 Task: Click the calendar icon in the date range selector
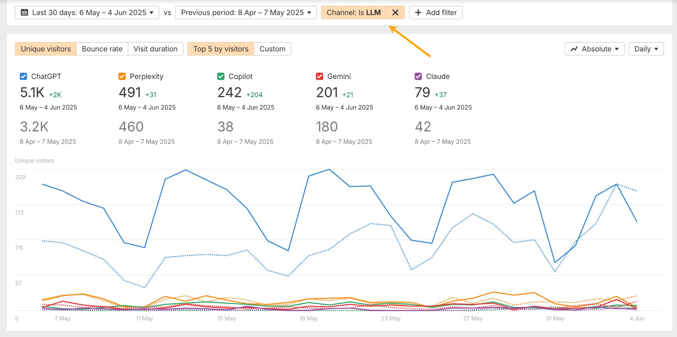pyautogui.click(x=25, y=13)
